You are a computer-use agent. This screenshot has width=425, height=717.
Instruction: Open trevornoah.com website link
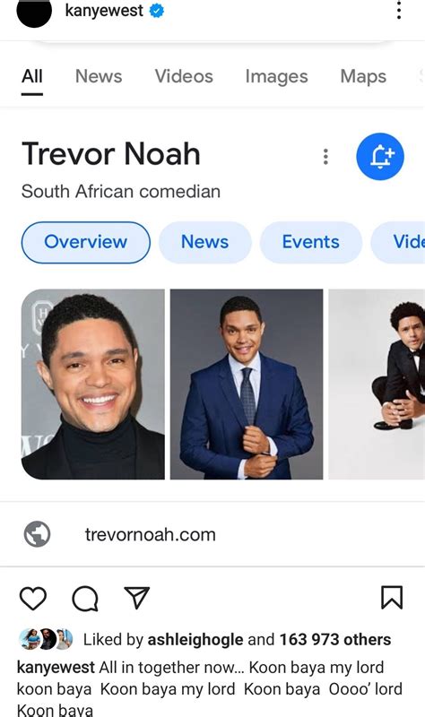150,534
